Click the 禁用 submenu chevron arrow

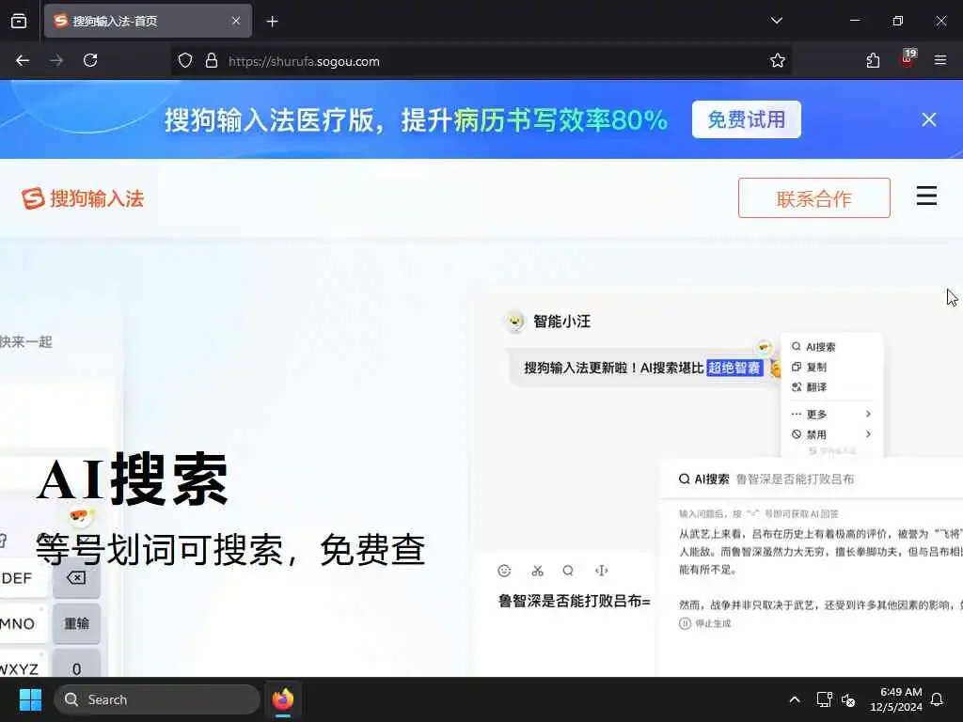tap(868, 434)
